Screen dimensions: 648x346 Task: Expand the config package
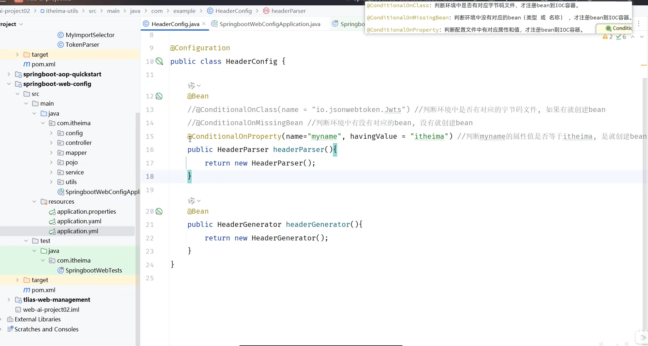[51, 133]
